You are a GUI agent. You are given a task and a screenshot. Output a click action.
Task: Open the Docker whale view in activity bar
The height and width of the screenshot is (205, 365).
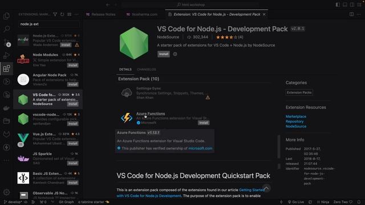tap(6, 108)
